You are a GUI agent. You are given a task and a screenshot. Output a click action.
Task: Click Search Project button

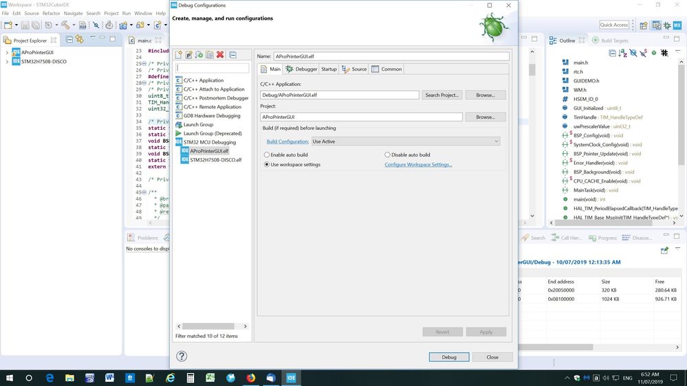(441, 95)
